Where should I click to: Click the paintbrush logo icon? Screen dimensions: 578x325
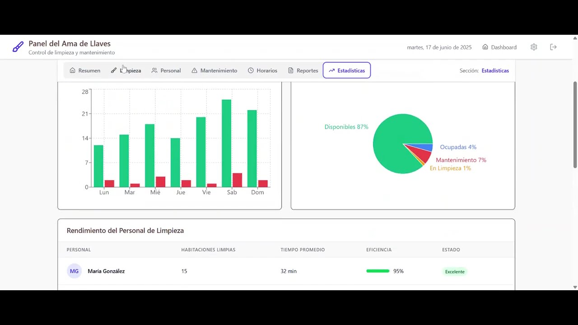[18, 47]
